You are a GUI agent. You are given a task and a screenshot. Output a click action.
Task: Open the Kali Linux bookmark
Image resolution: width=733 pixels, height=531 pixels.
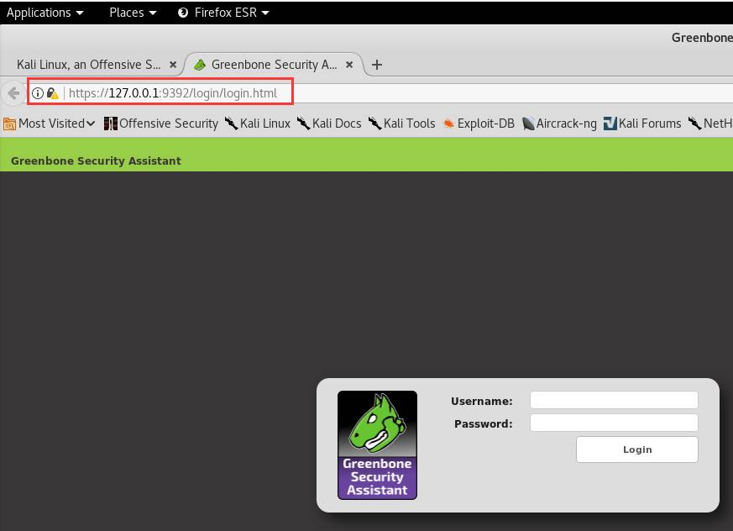(258, 124)
